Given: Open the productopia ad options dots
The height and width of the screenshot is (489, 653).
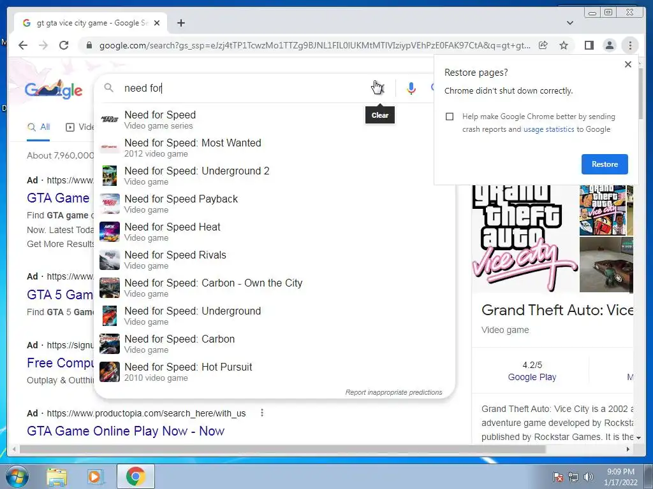Looking at the screenshot, I should tap(262, 413).
